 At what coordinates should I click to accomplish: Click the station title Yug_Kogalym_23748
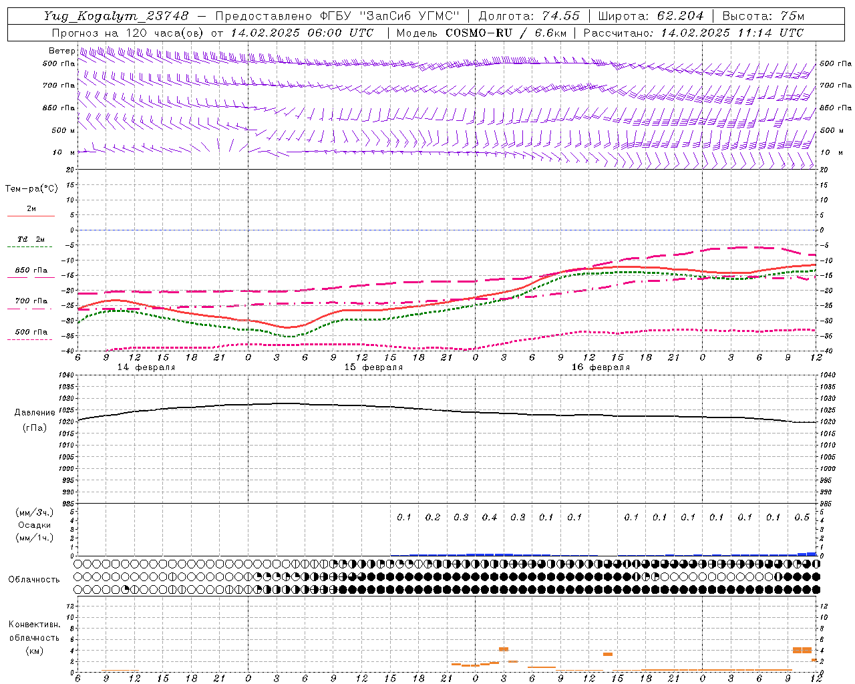click(116, 15)
